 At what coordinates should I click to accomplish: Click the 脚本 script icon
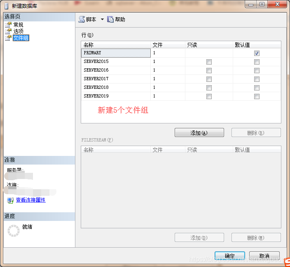pyautogui.click(x=82, y=19)
